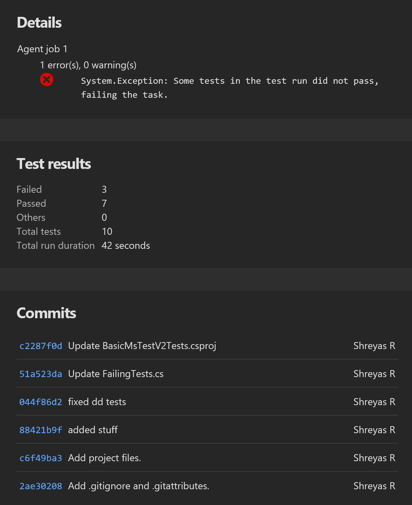The image size is (412, 505).
Task: Click author Shreyas R on 'added stuff' commit
Action: pyautogui.click(x=374, y=430)
